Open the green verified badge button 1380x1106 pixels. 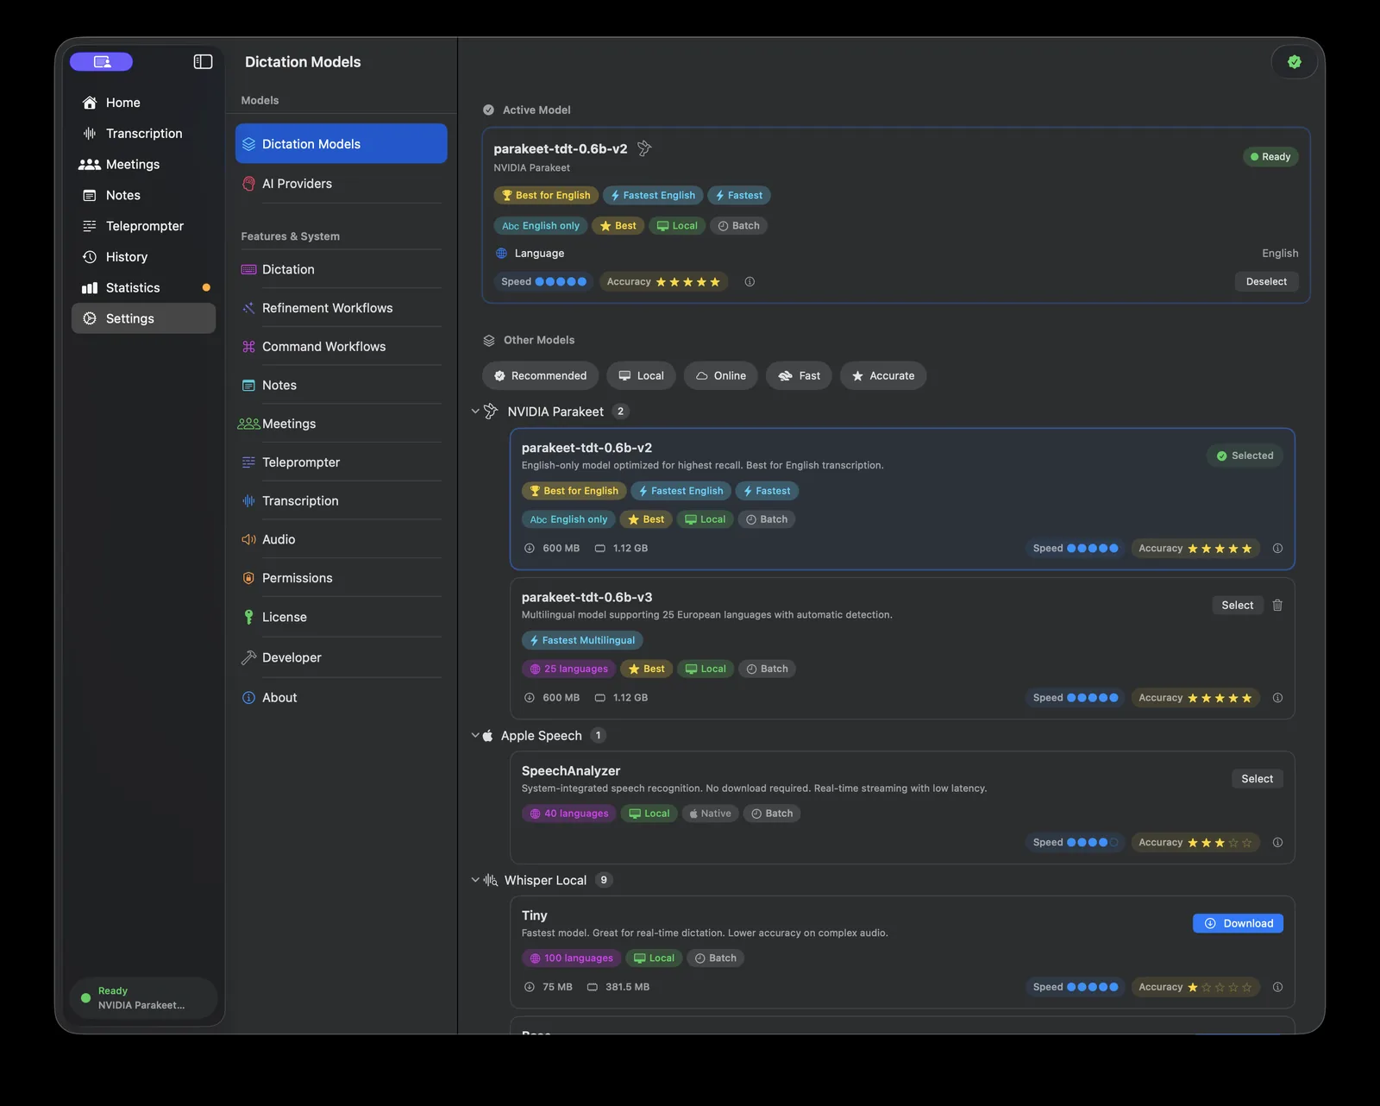click(x=1294, y=61)
